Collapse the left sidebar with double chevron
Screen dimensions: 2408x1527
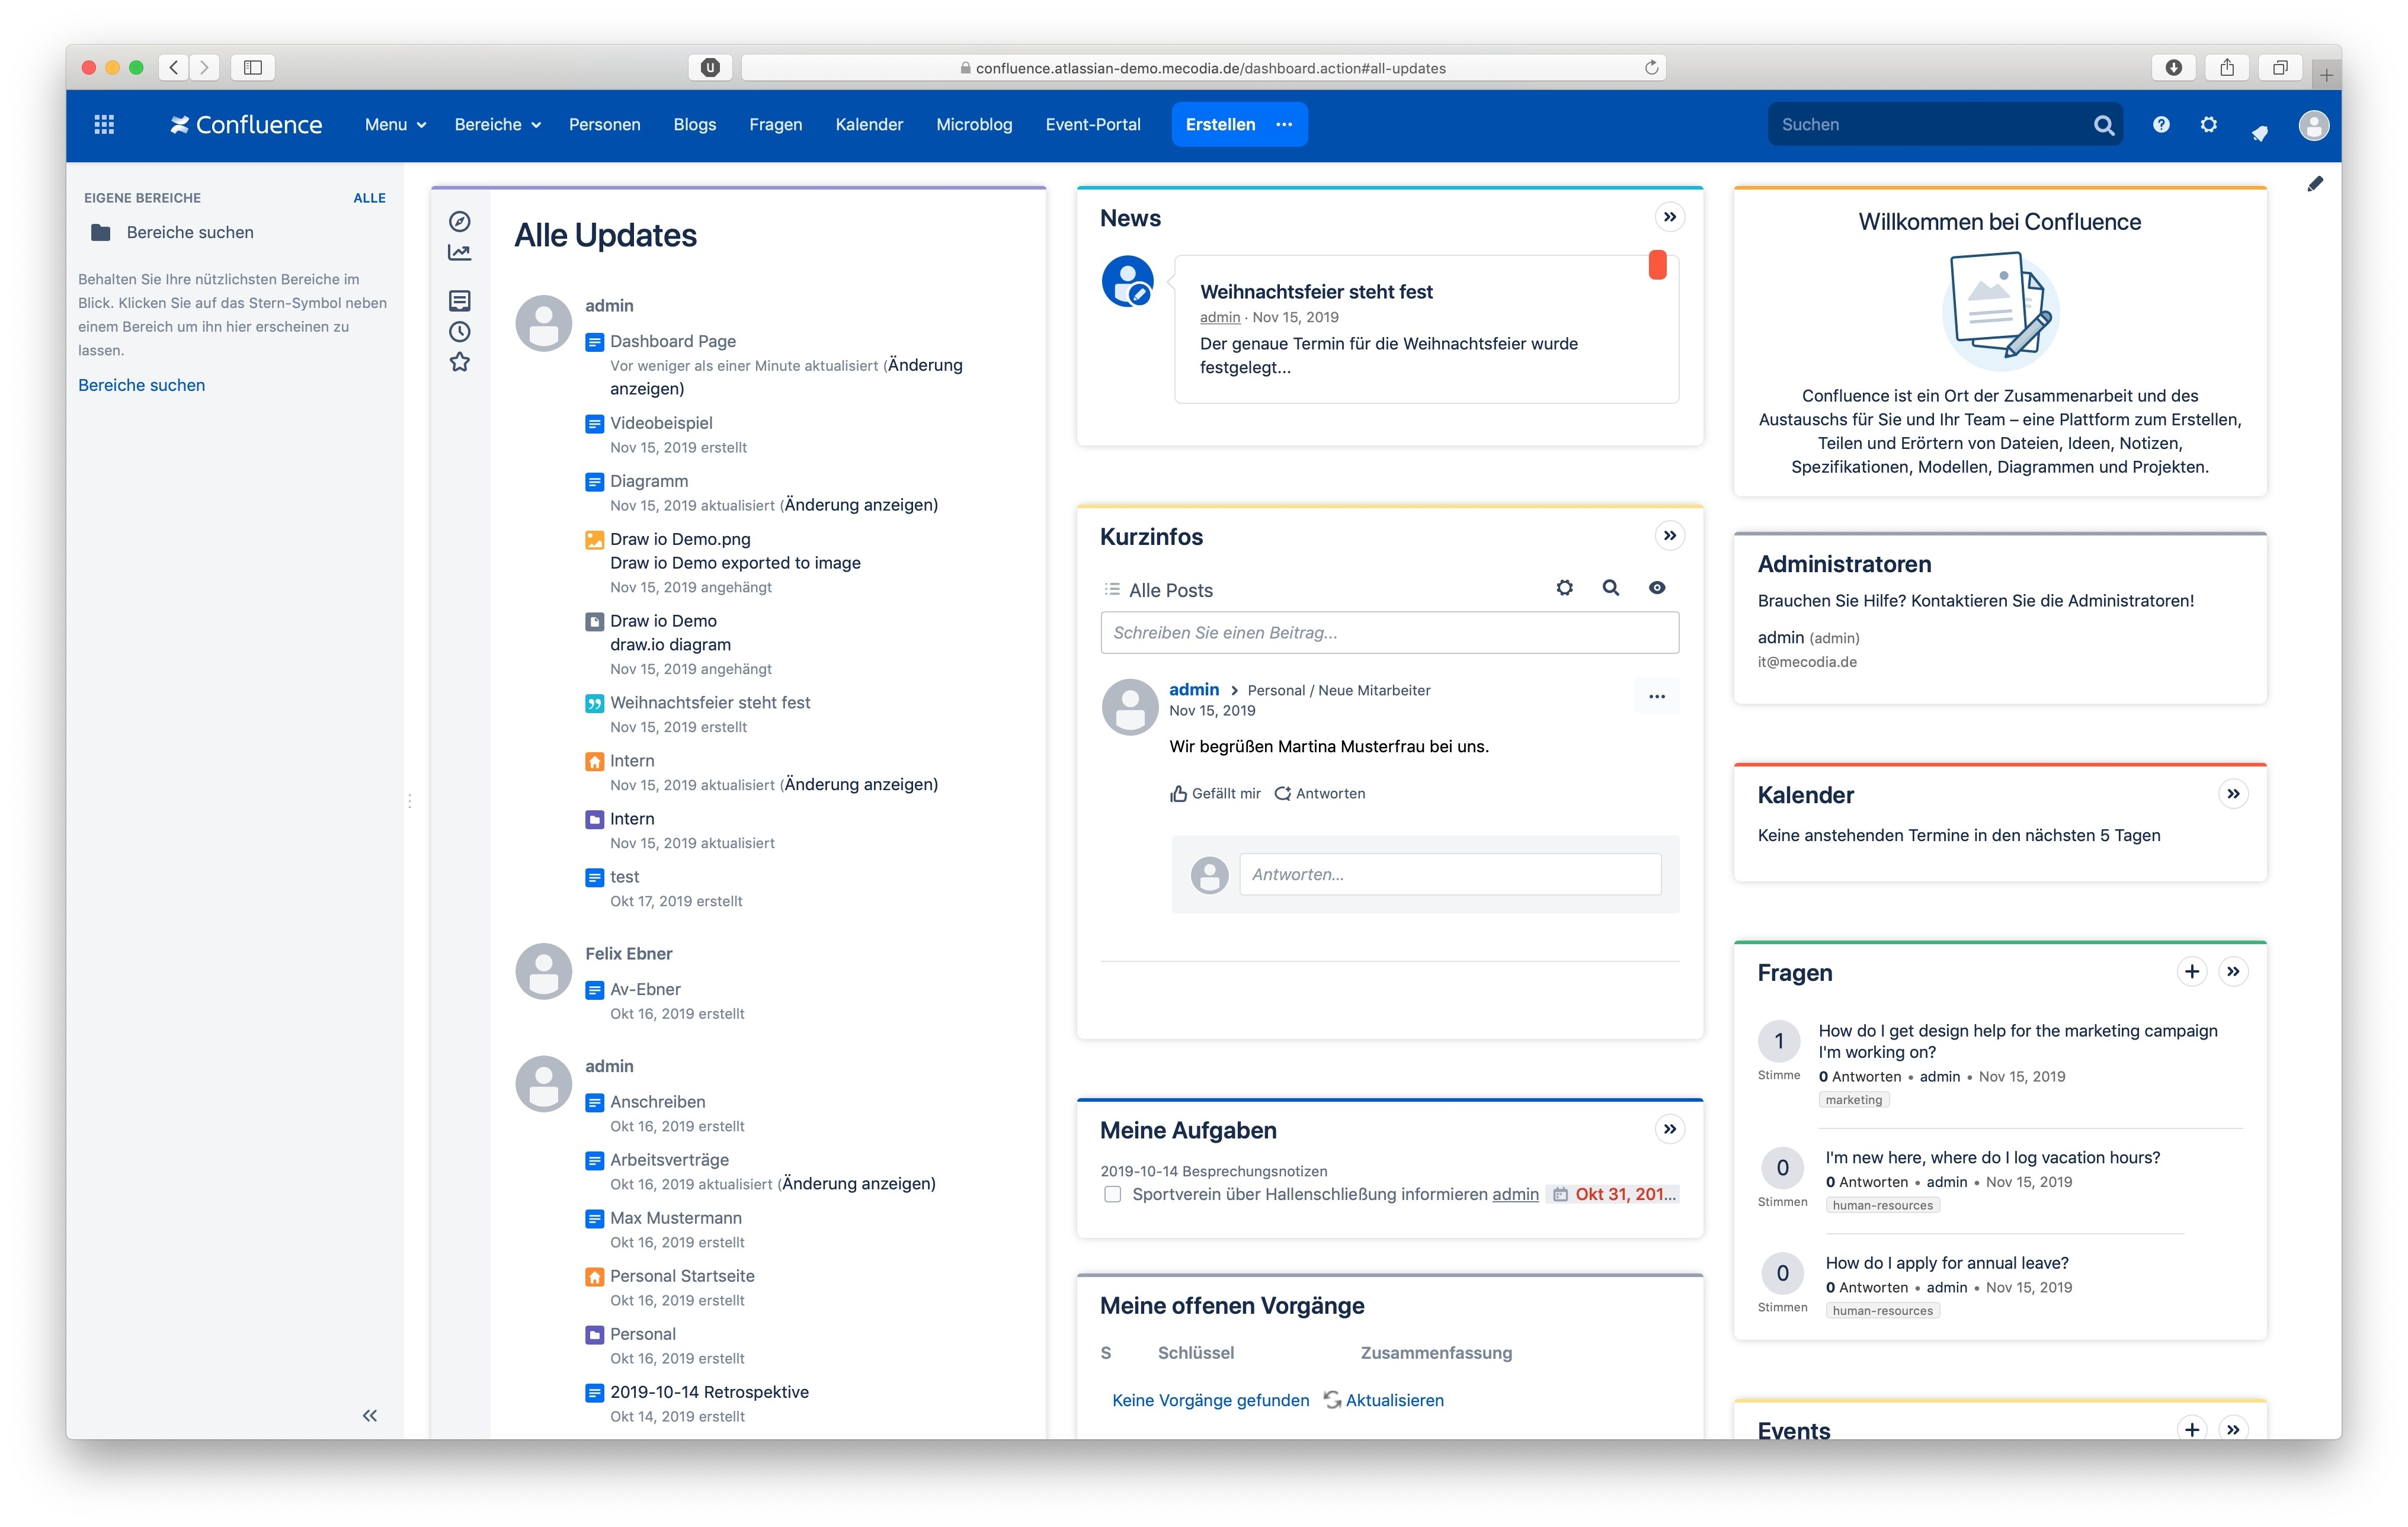(x=370, y=1415)
